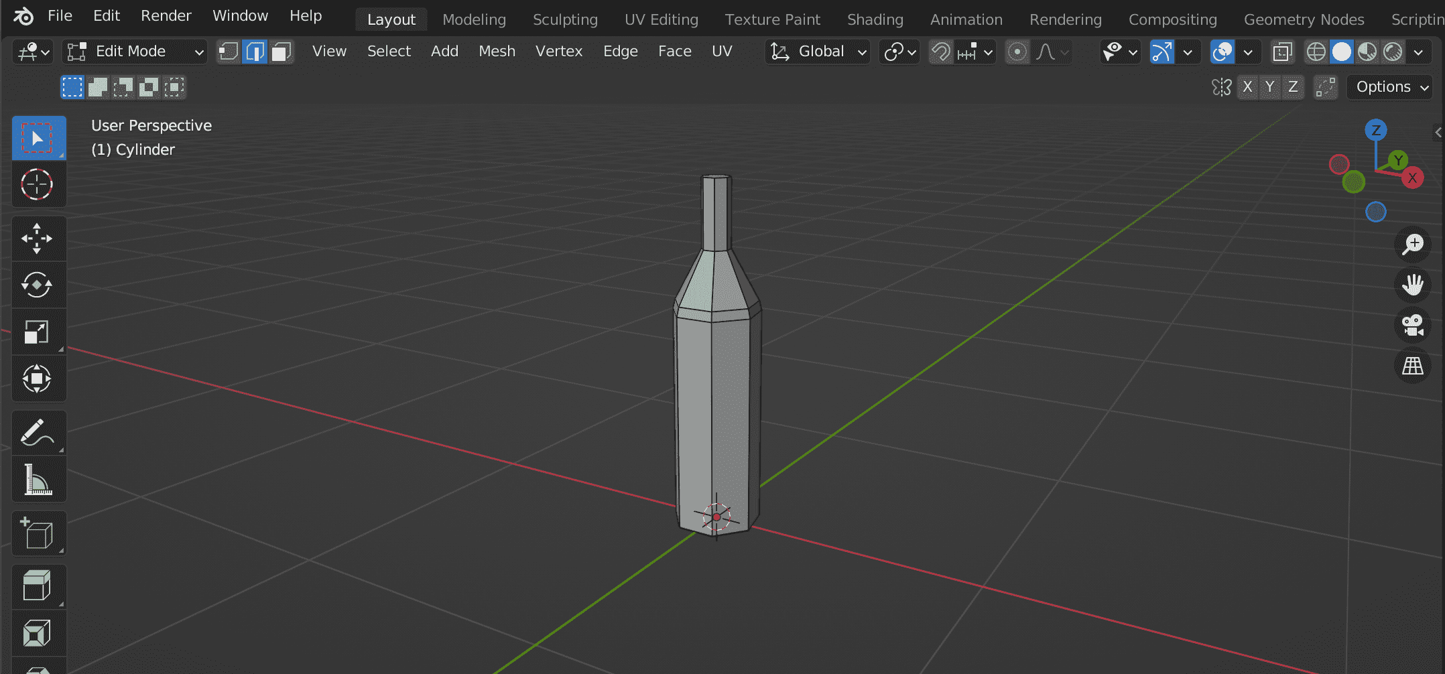1445x674 pixels.
Task: Click the Y axis on navigation gizmo
Action: 1398,160
